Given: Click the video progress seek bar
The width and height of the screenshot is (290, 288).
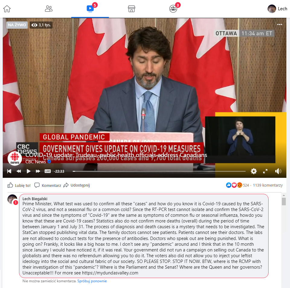Looking at the screenshot, I should click(159, 171).
